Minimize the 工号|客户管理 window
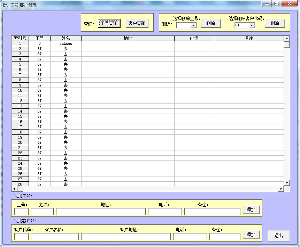 (x=267, y=3)
